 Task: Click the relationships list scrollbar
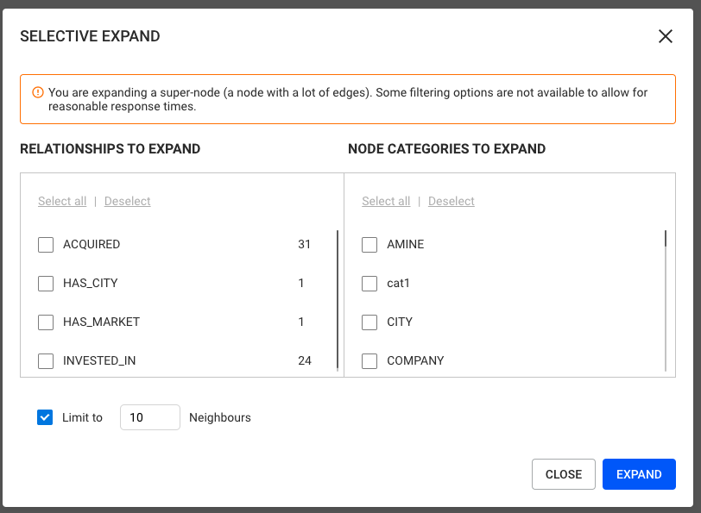pos(337,298)
